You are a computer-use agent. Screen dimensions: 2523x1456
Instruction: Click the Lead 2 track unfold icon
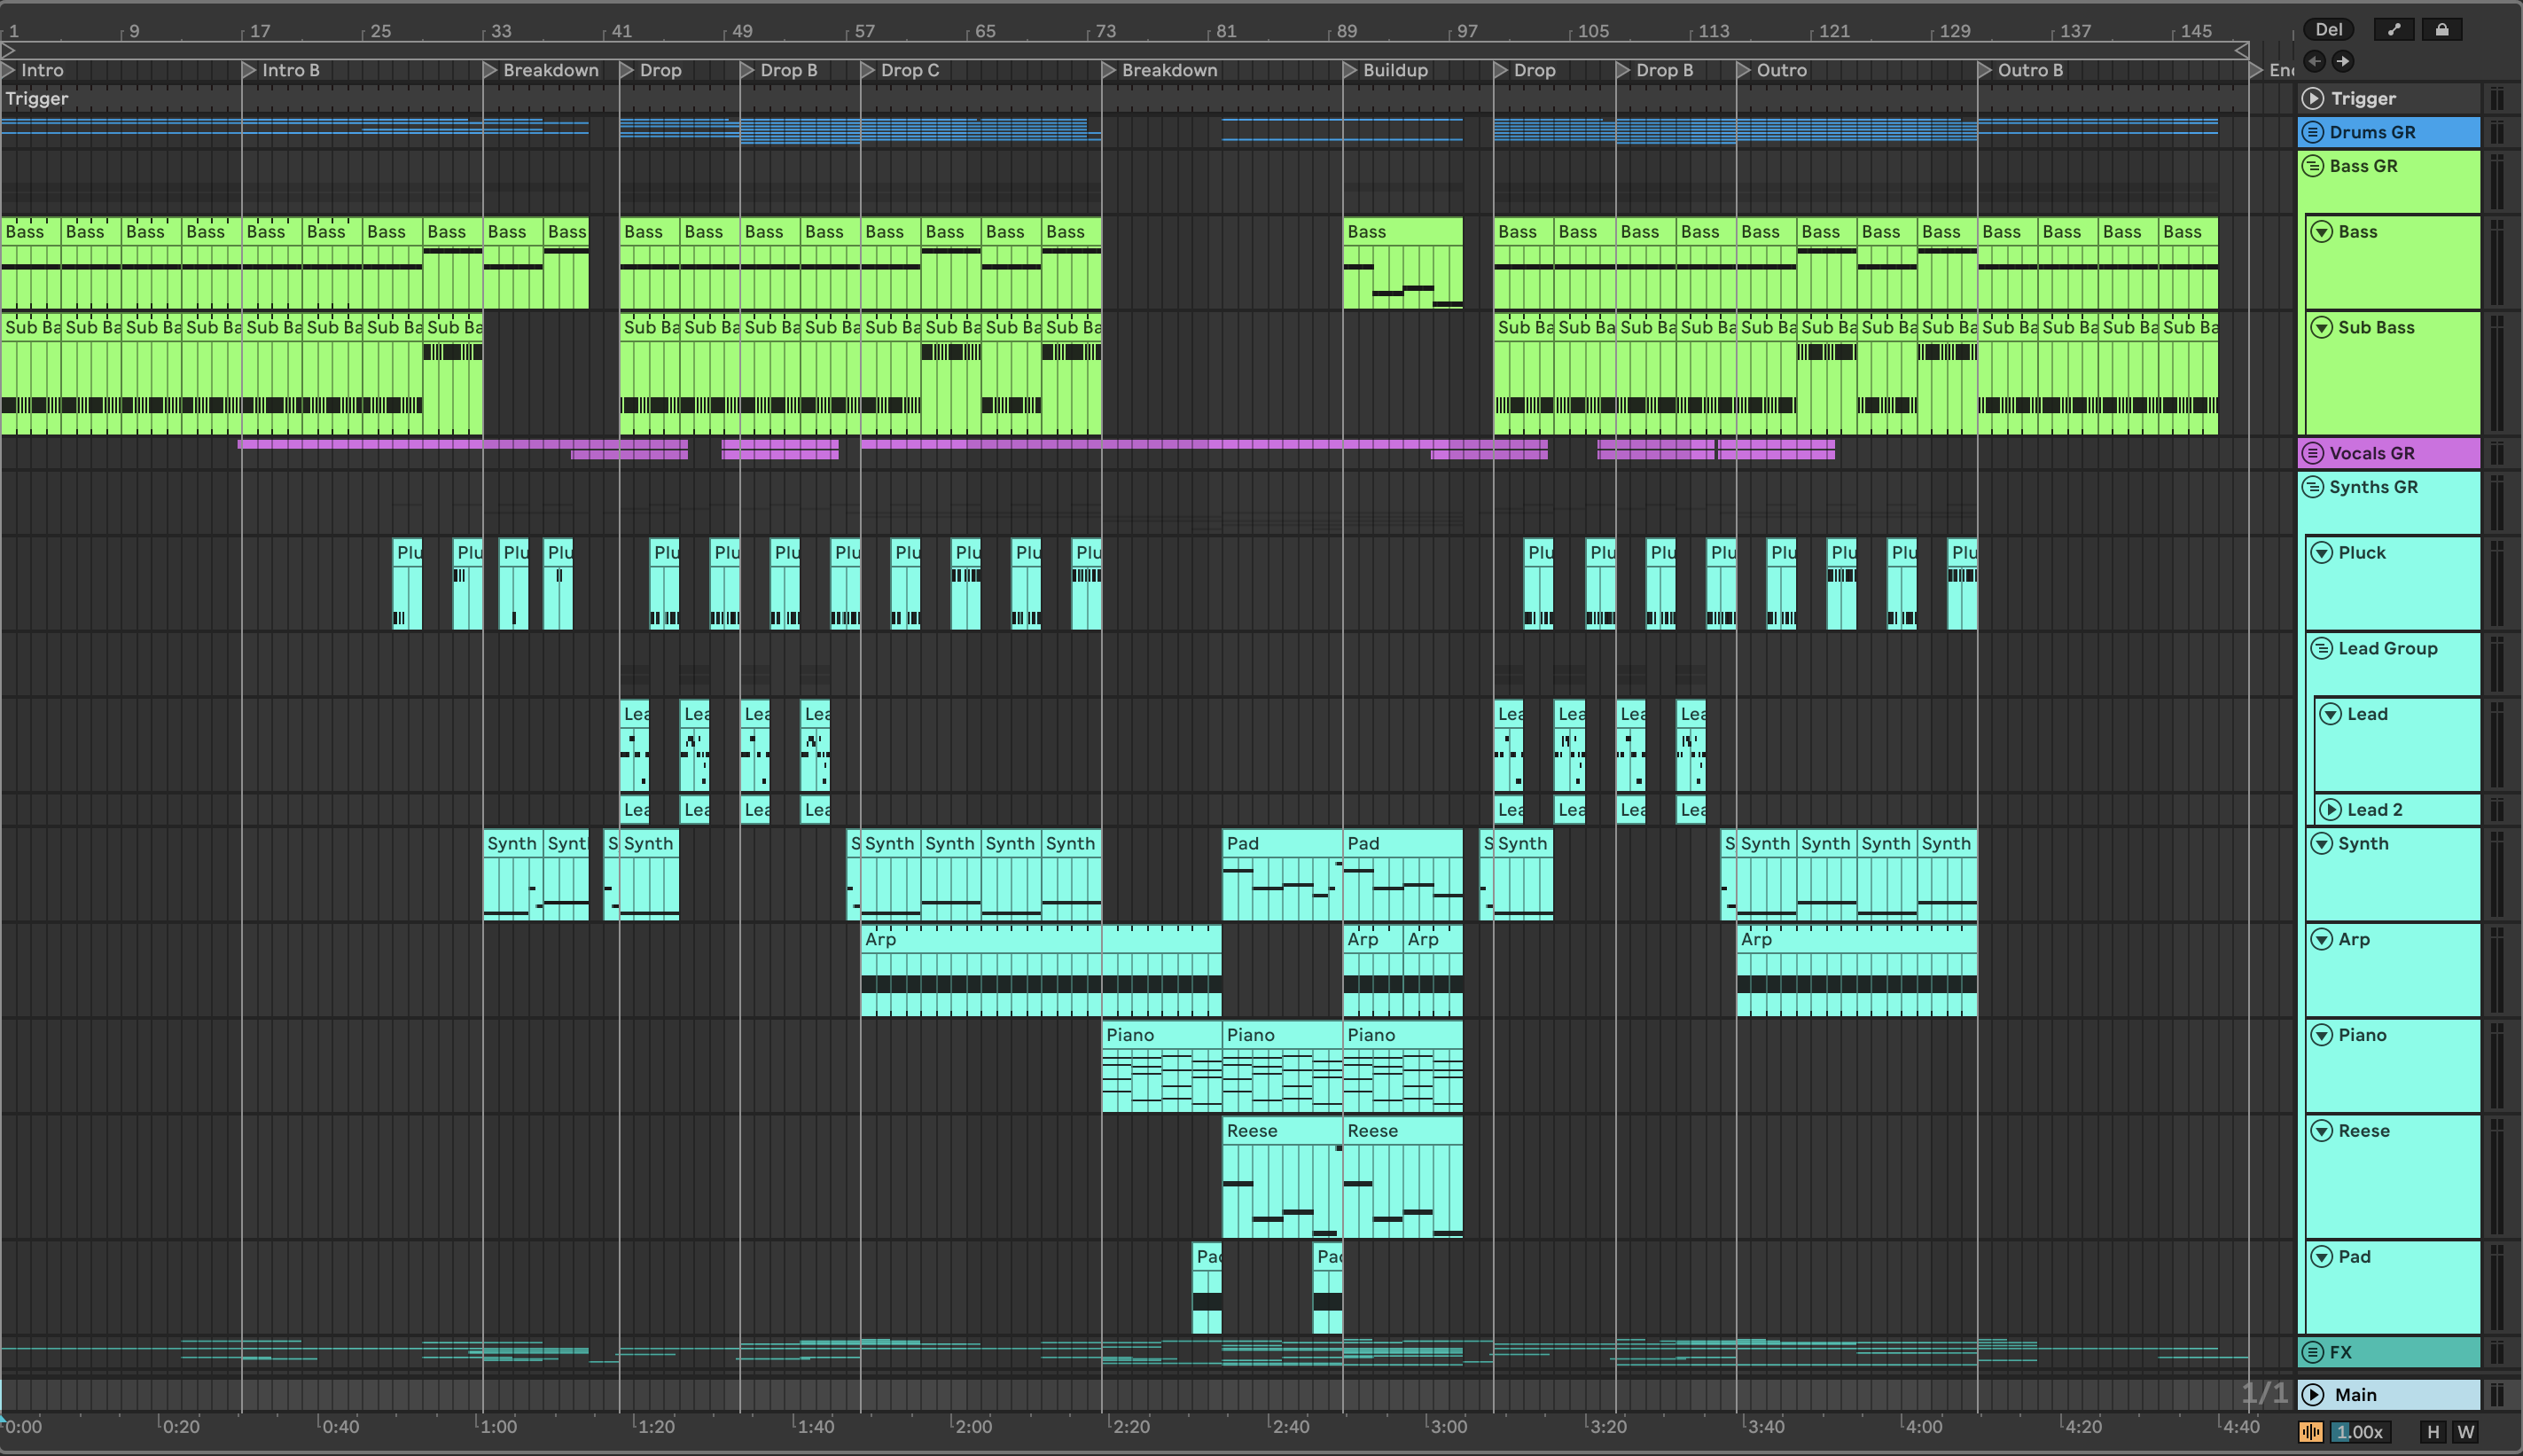click(x=2330, y=810)
